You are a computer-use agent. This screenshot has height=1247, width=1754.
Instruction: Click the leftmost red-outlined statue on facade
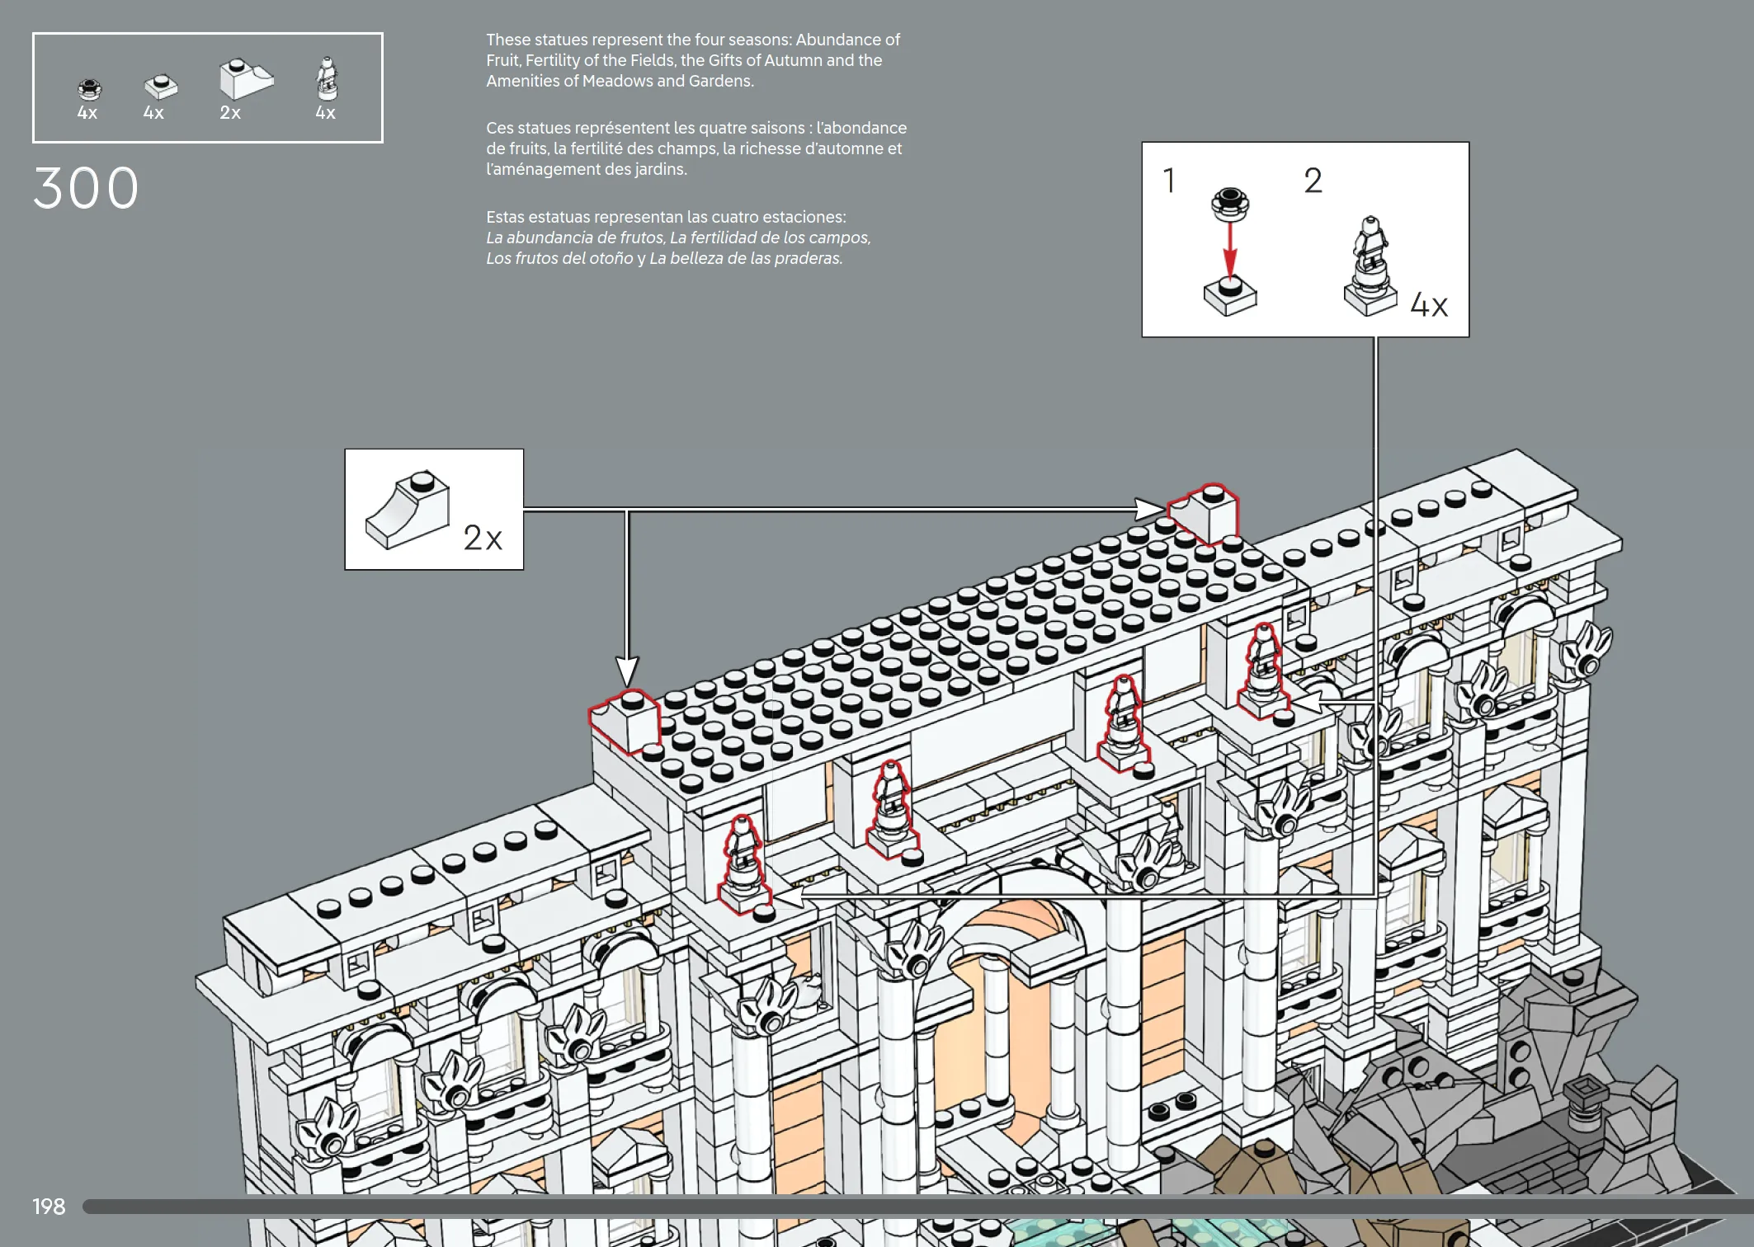click(x=744, y=864)
